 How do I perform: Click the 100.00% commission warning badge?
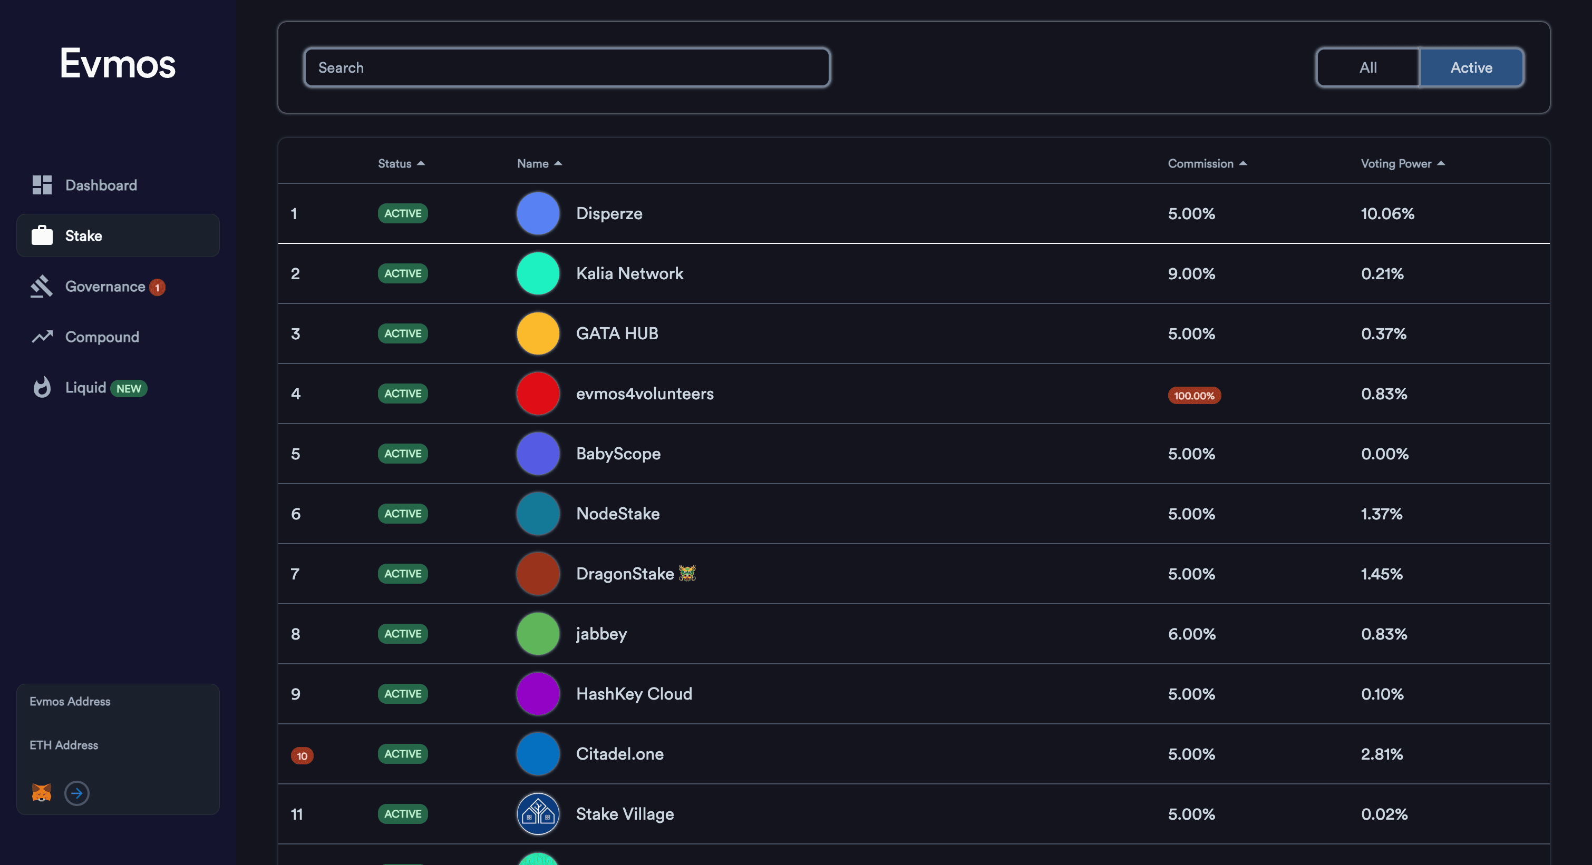tap(1193, 395)
